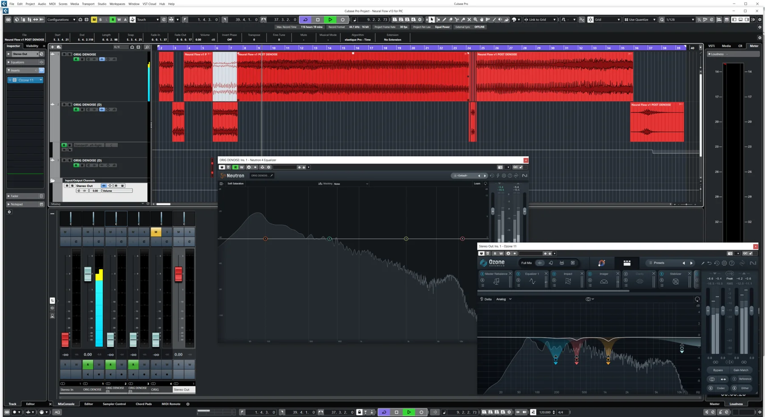Viewport: 765px width, 417px height.
Task: Click the Ozone settings gear icon
Action: 725,263
